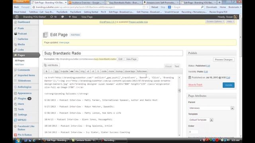Image resolution: width=255 pixels, height=143 pixels.
Task: Open the Plugins menu
Action: coord(22,99)
